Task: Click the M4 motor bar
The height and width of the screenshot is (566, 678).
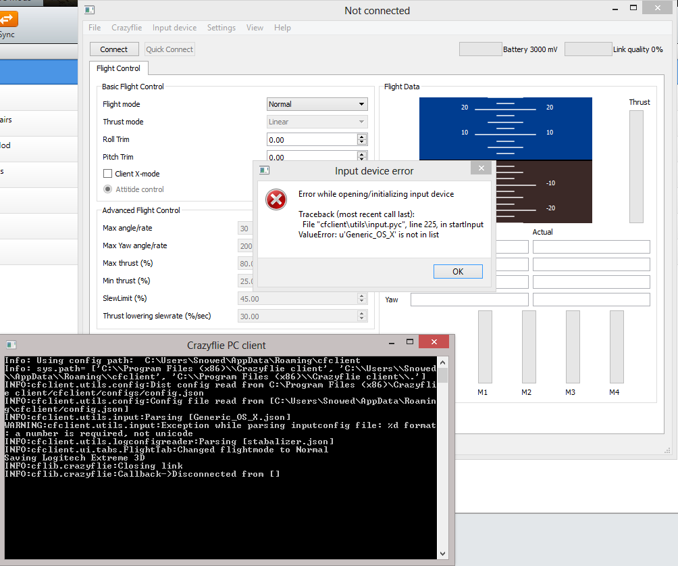Action: click(x=617, y=347)
